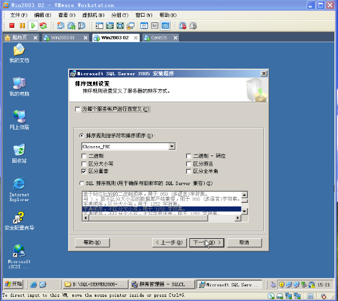This screenshot has width=338, height=301.
Task: Click the highlighted console view toolbar icon
Action: 165,26
